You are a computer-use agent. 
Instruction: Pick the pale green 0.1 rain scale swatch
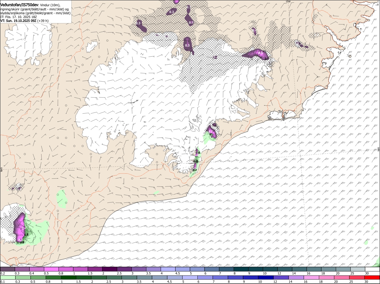pos(7,278)
